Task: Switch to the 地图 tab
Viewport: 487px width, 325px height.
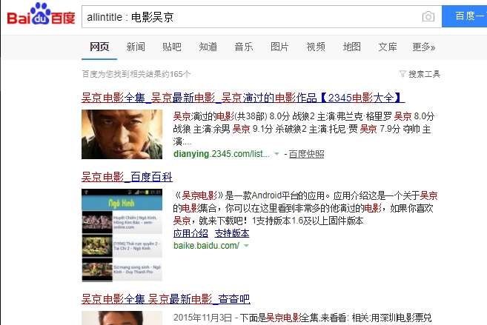Action: click(x=351, y=47)
